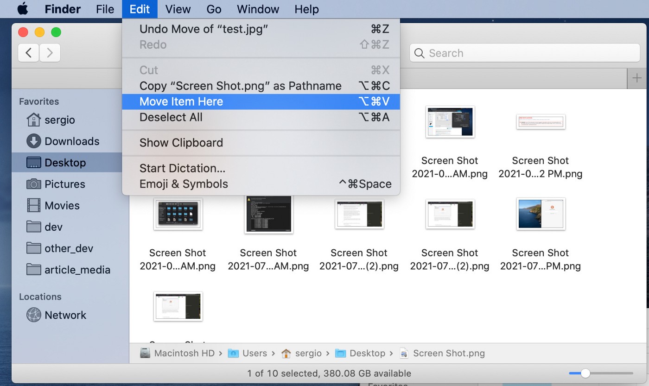Click Users in the path bar
The height and width of the screenshot is (386, 649).
pos(255,353)
